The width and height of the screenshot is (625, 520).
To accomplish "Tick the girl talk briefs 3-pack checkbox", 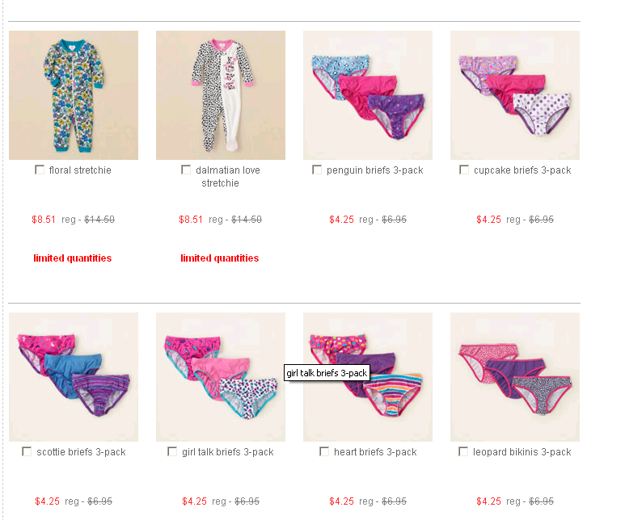I will [172, 451].
